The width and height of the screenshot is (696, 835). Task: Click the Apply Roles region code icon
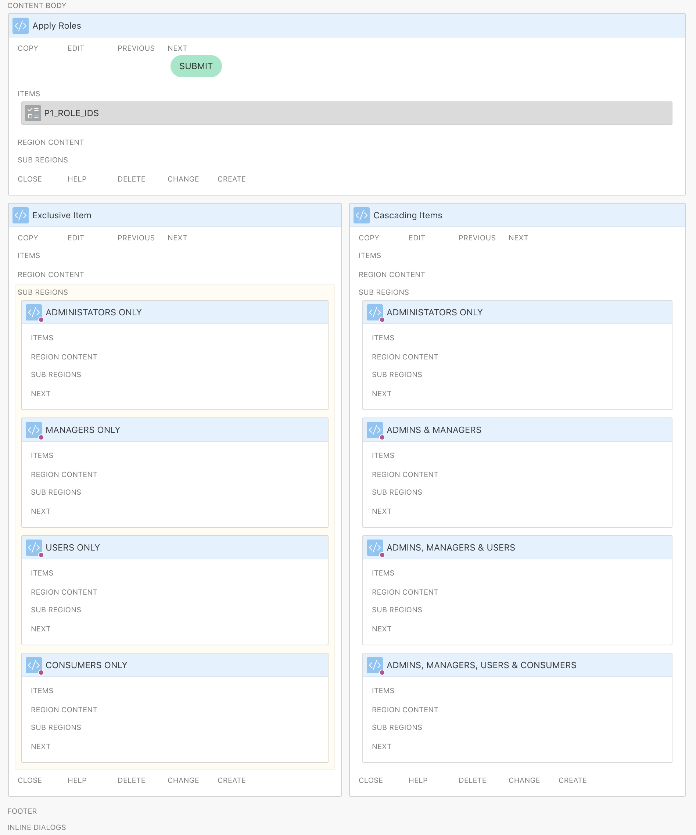pyautogui.click(x=20, y=26)
